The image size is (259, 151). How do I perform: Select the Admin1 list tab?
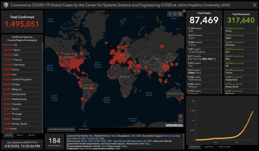20,135
